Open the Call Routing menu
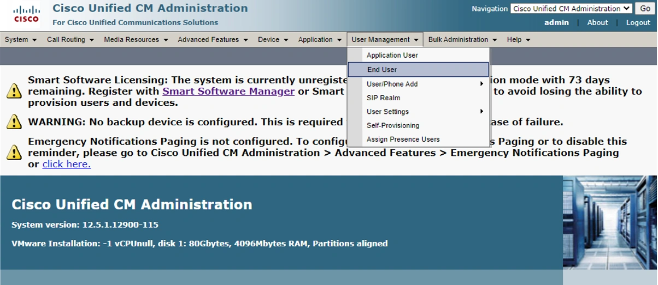Screen dimensions: 658x285 (70, 40)
